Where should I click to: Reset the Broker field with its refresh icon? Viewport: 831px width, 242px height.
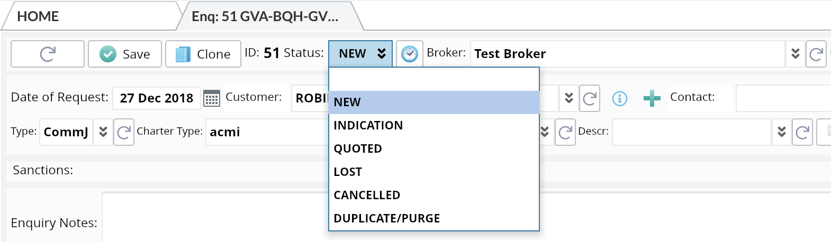pos(816,54)
